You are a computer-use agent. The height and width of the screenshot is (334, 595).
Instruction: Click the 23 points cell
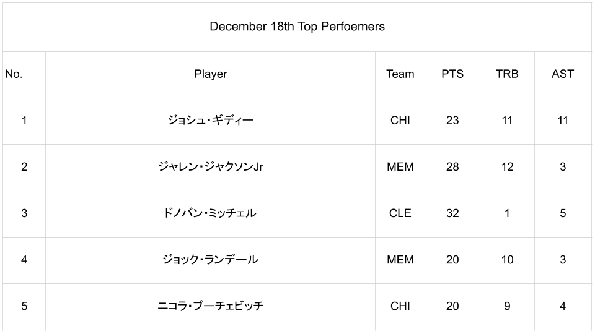point(452,121)
